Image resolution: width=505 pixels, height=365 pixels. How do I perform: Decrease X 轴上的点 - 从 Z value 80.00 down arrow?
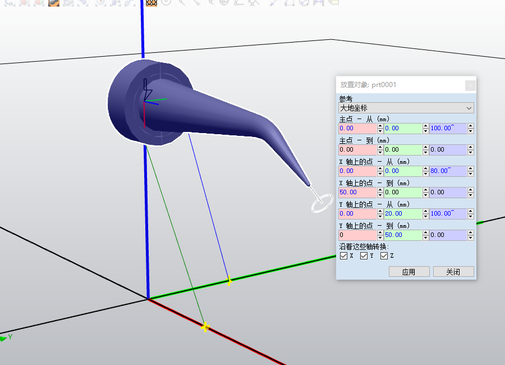click(471, 174)
